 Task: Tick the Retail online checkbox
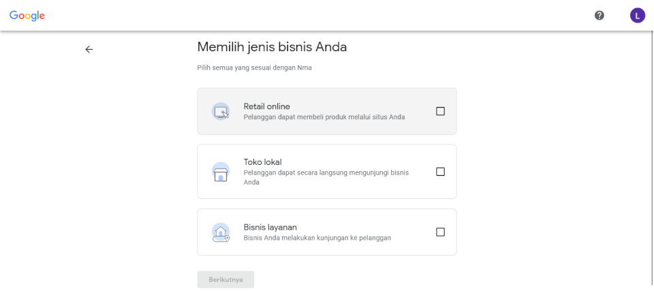tap(440, 111)
